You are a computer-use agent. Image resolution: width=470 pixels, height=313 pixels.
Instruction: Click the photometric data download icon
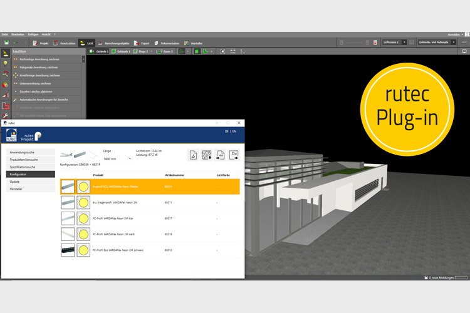click(x=207, y=155)
